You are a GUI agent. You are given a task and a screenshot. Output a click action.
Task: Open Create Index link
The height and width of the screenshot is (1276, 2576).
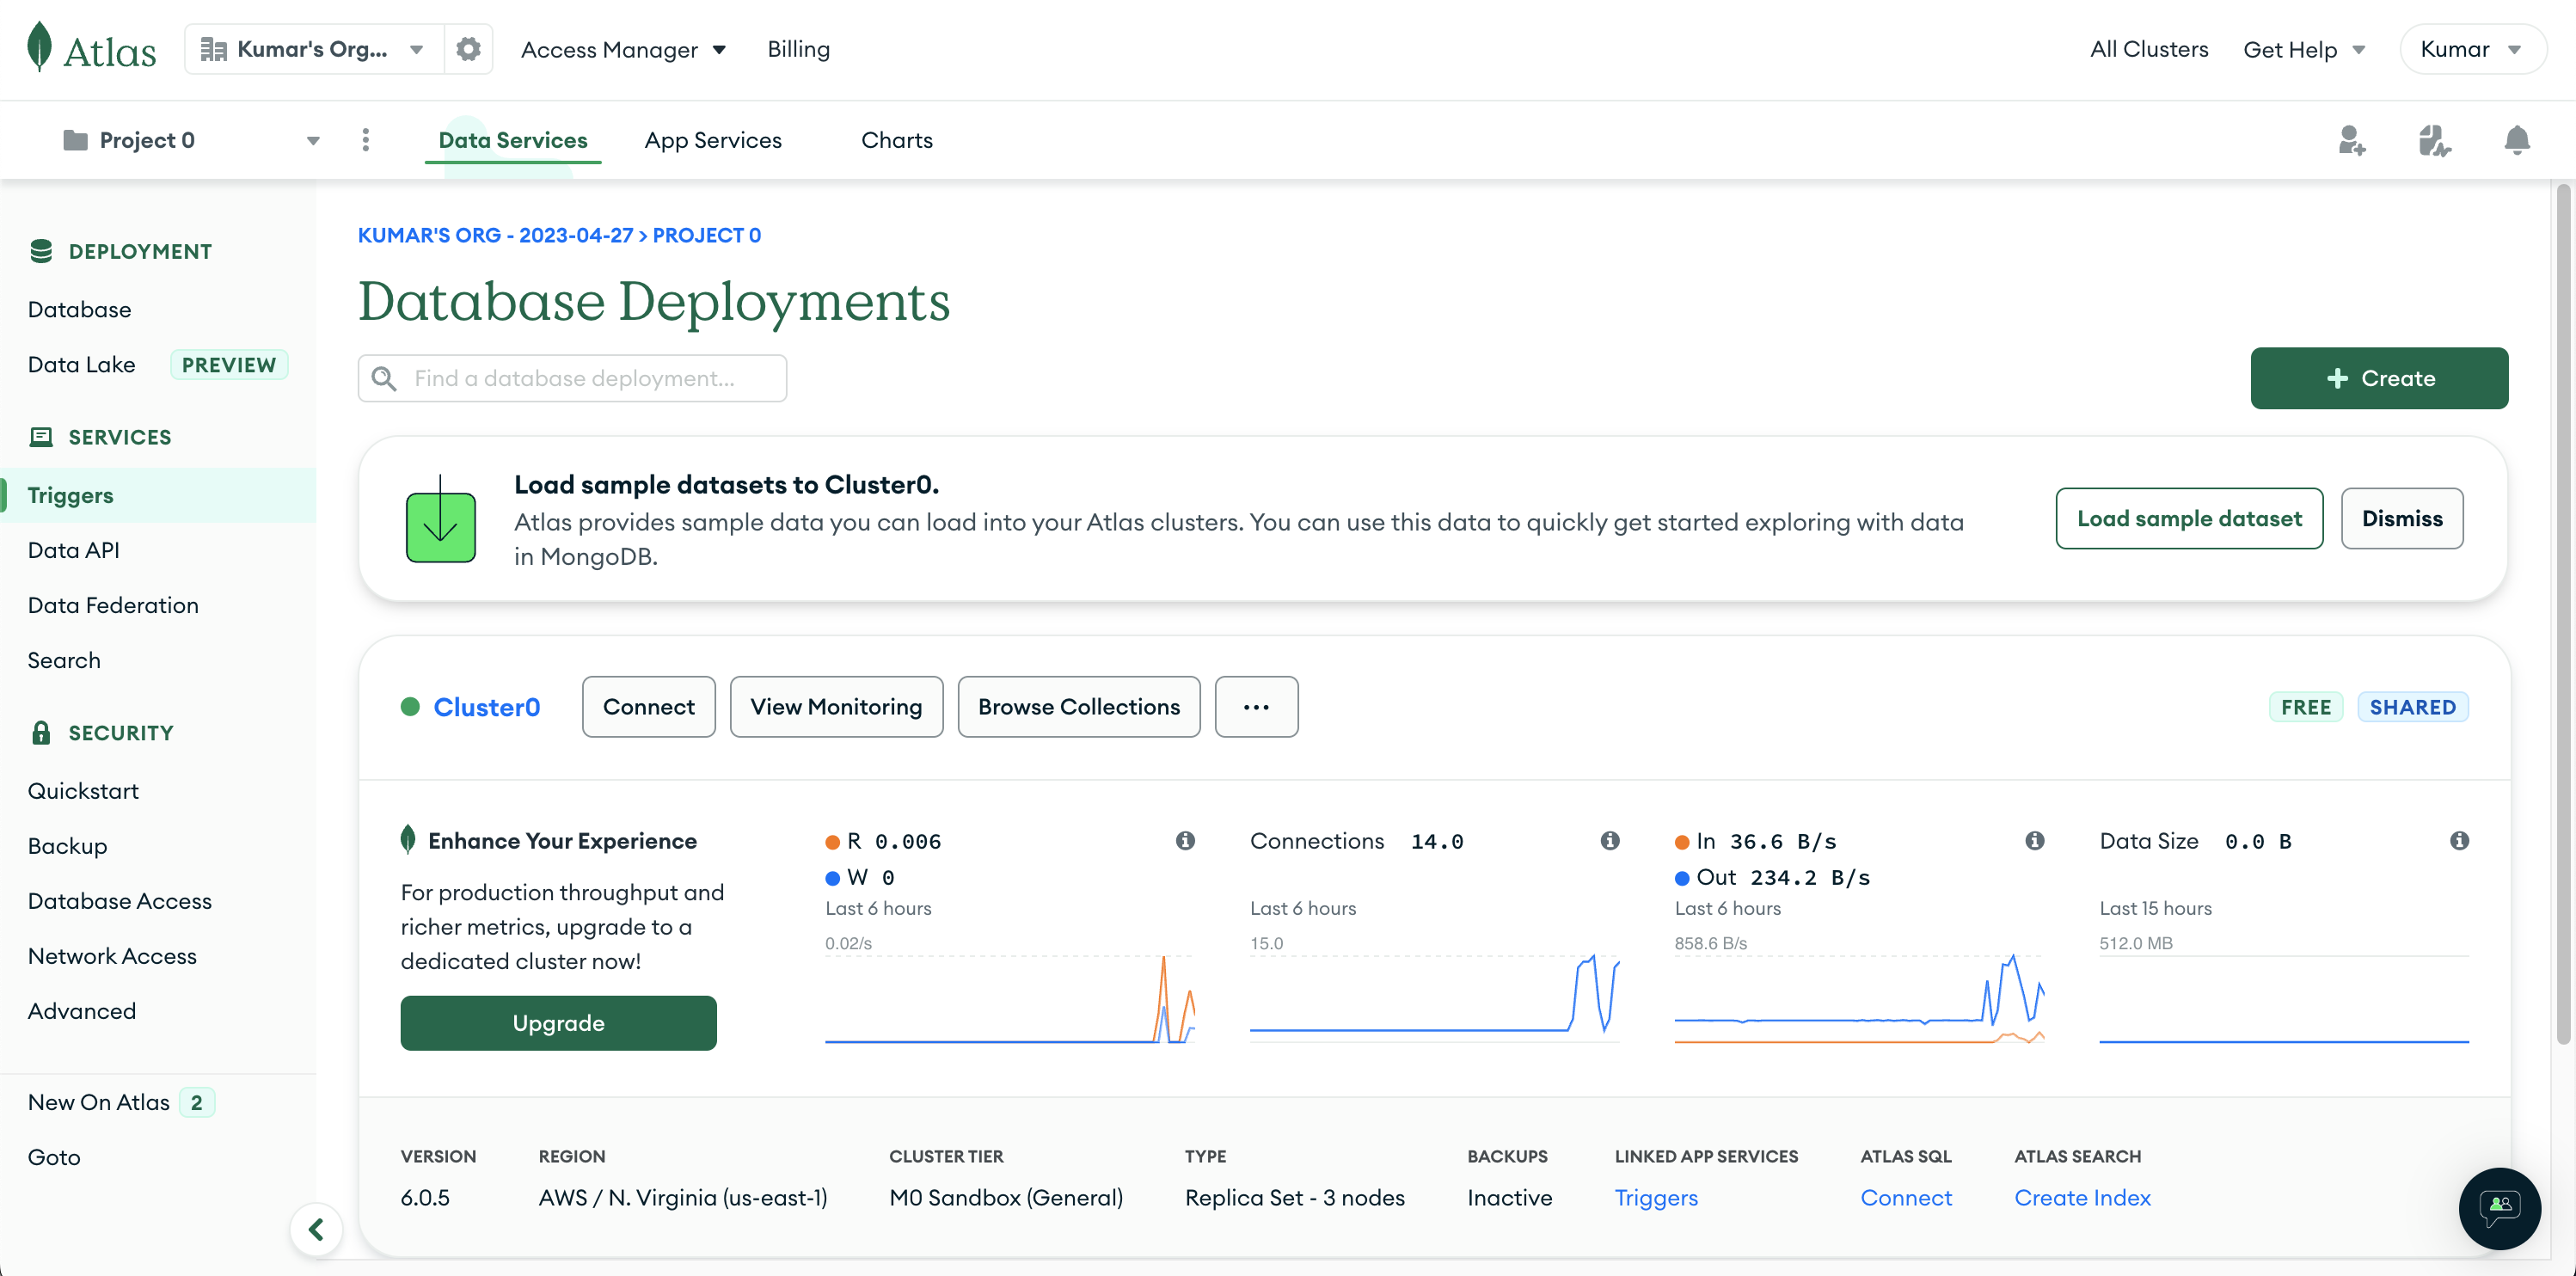(x=2082, y=1198)
